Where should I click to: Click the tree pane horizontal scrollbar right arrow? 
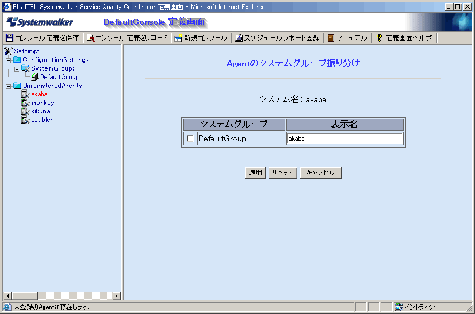[117, 296]
